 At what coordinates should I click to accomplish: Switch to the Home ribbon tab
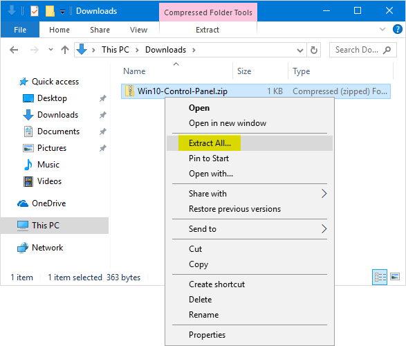(59, 30)
